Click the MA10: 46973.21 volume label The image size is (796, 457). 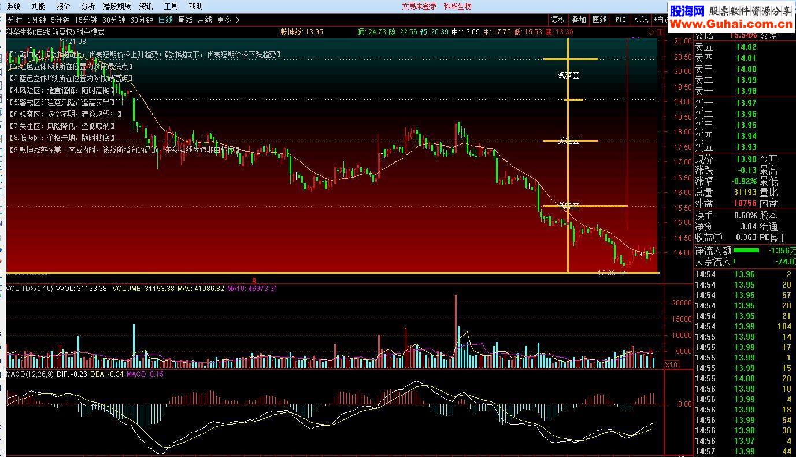click(x=252, y=288)
